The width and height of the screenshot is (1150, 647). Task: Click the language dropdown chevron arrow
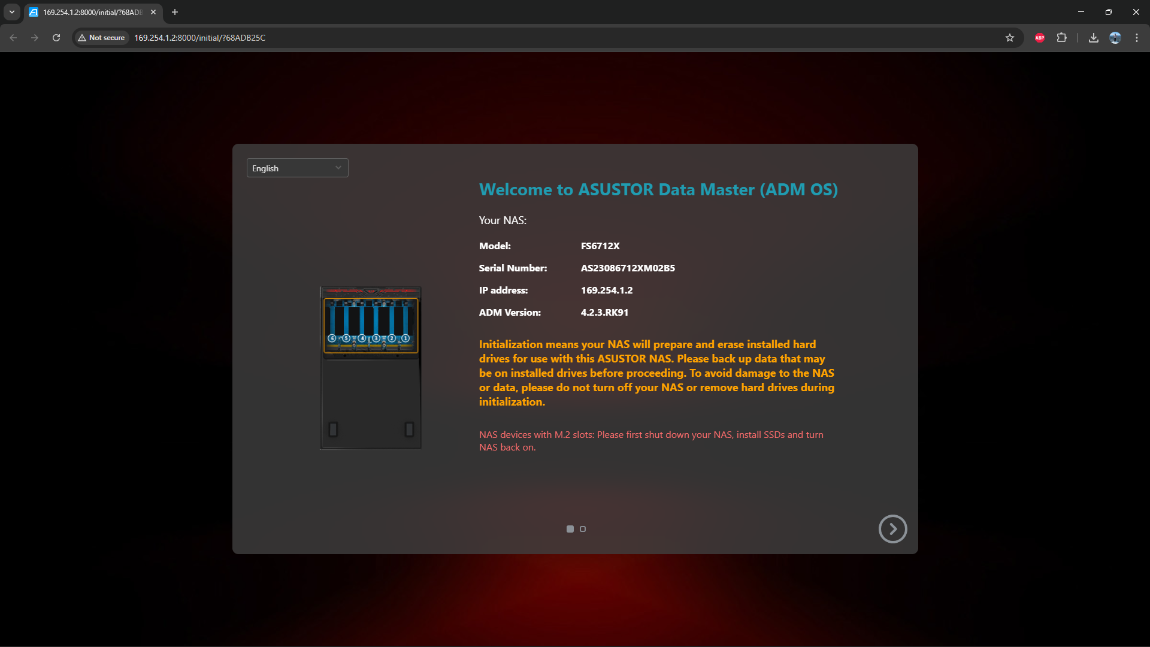338,168
